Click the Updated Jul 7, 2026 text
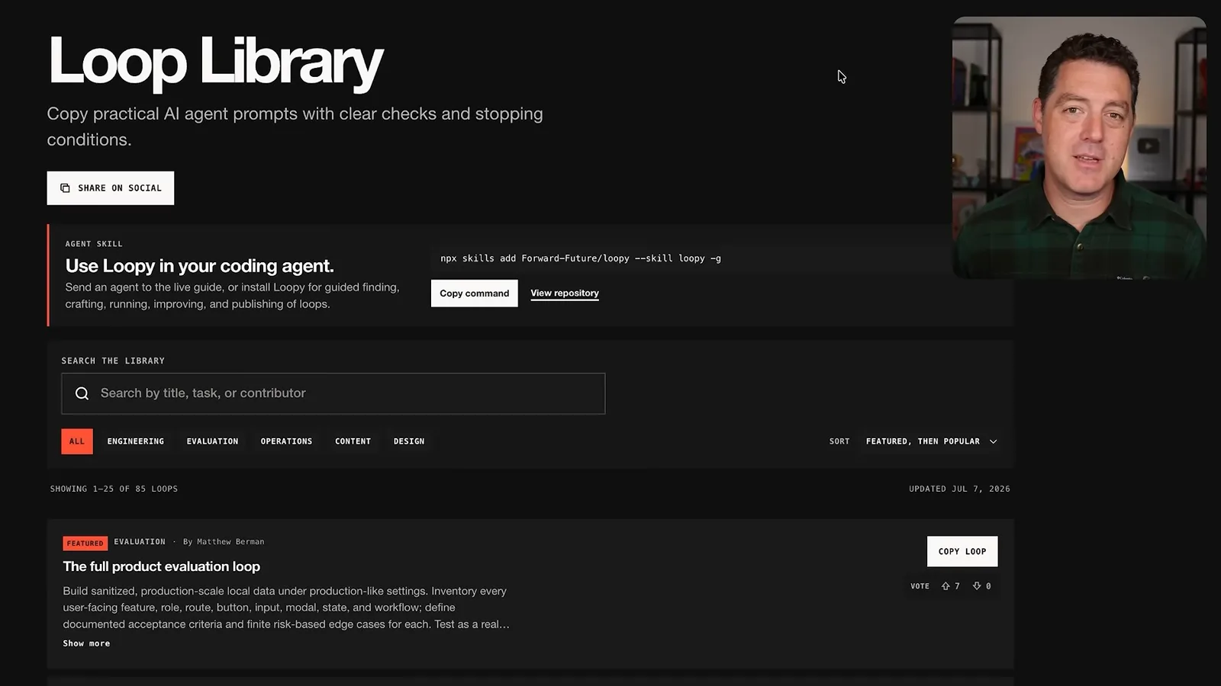 click(959, 489)
